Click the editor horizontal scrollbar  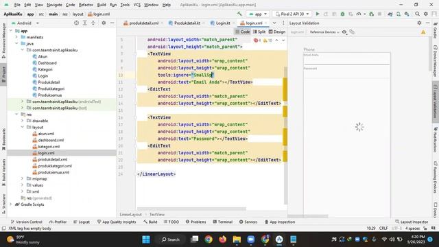(x=191, y=209)
